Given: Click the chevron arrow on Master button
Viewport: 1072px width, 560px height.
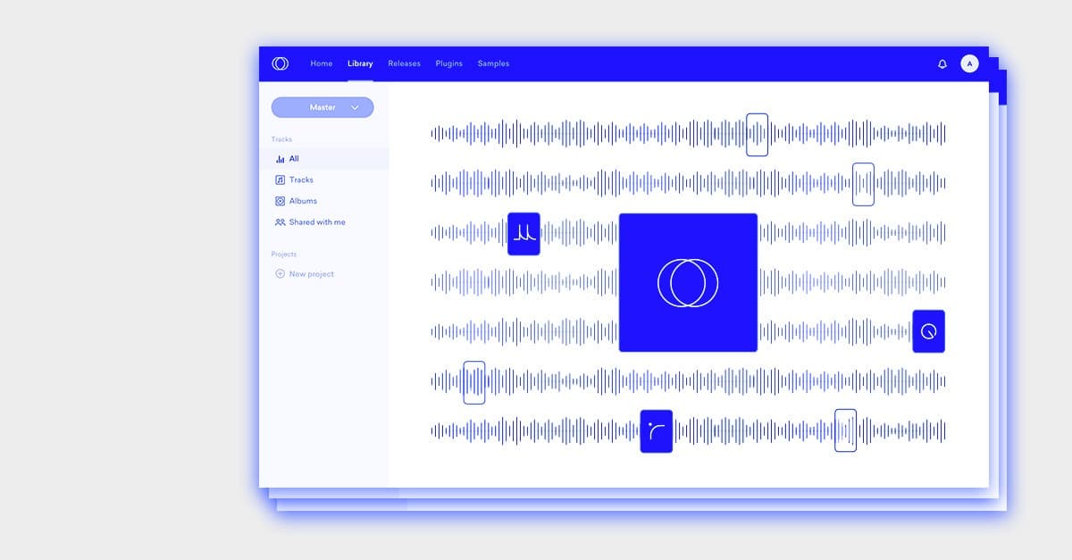Looking at the screenshot, I should pyautogui.click(x=355, y=107).
